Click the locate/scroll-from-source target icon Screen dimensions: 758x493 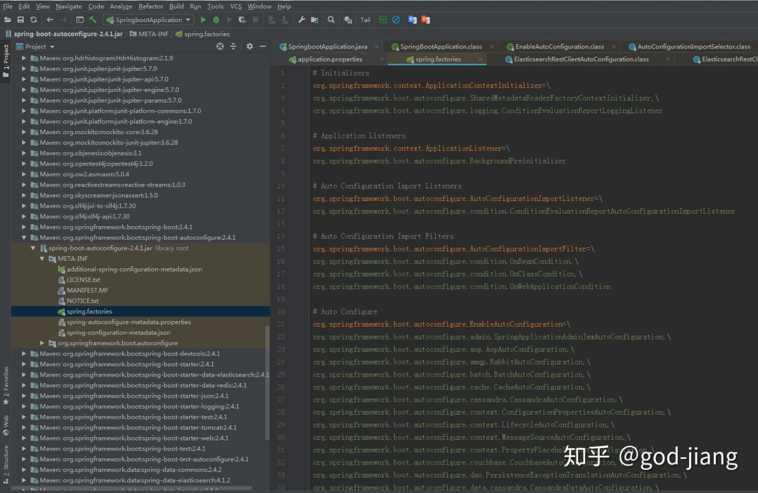pyautogui.click(x=220, y=46)
